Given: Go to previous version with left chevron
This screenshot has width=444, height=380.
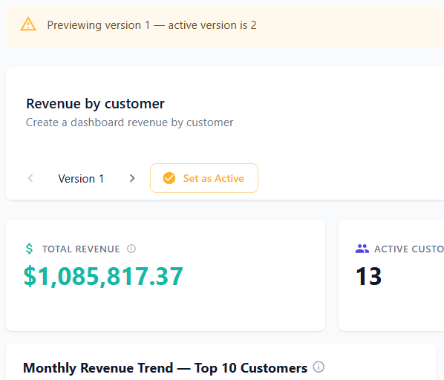Looking at the screenshot, I should [x=30, y=178].
